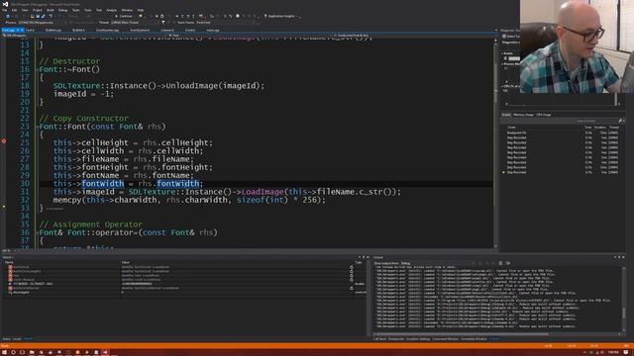Collapse the CPU usage graph section

[502, 86]
